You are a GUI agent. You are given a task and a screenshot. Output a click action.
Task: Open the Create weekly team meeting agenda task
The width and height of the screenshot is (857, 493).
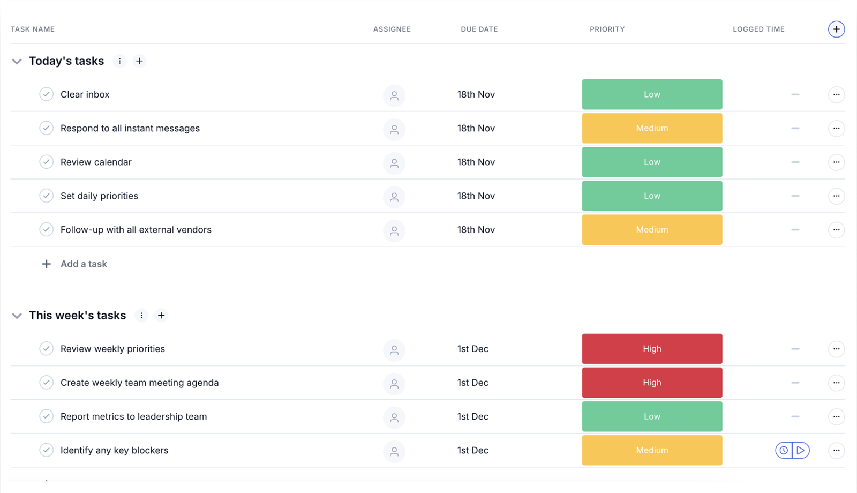coord(139,383)
